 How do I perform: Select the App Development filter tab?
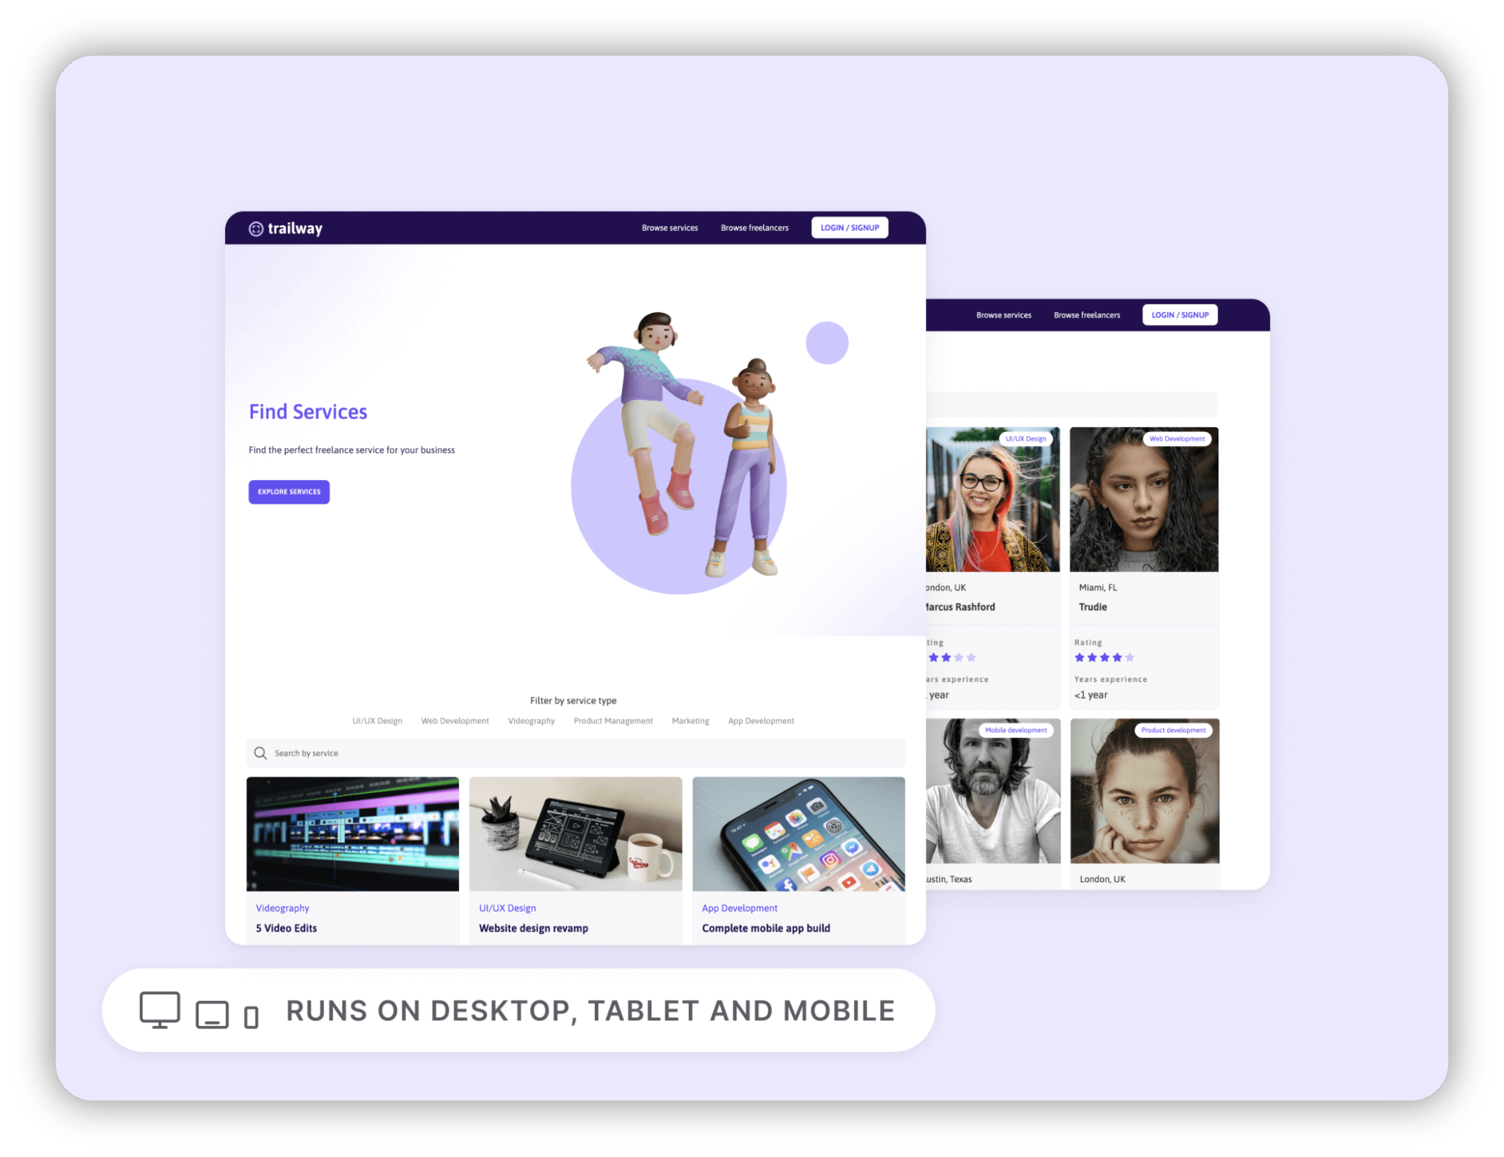coord(761,721)
